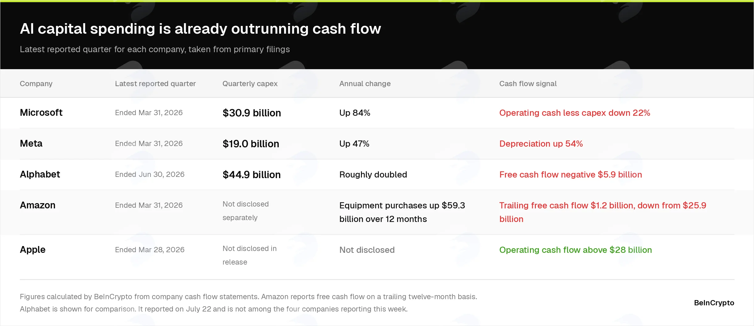The height and width of the screenshot is (326, 754).
Task: Select "Operating cash flow above $28 billion"
Action: pos(575,250)
